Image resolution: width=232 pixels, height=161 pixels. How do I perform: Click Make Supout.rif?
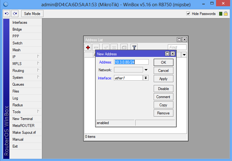(x=26, y=133)
